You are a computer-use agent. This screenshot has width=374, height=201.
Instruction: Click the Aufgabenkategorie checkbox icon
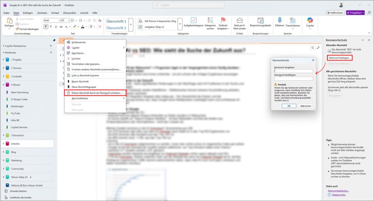click(x=193, y=20)
